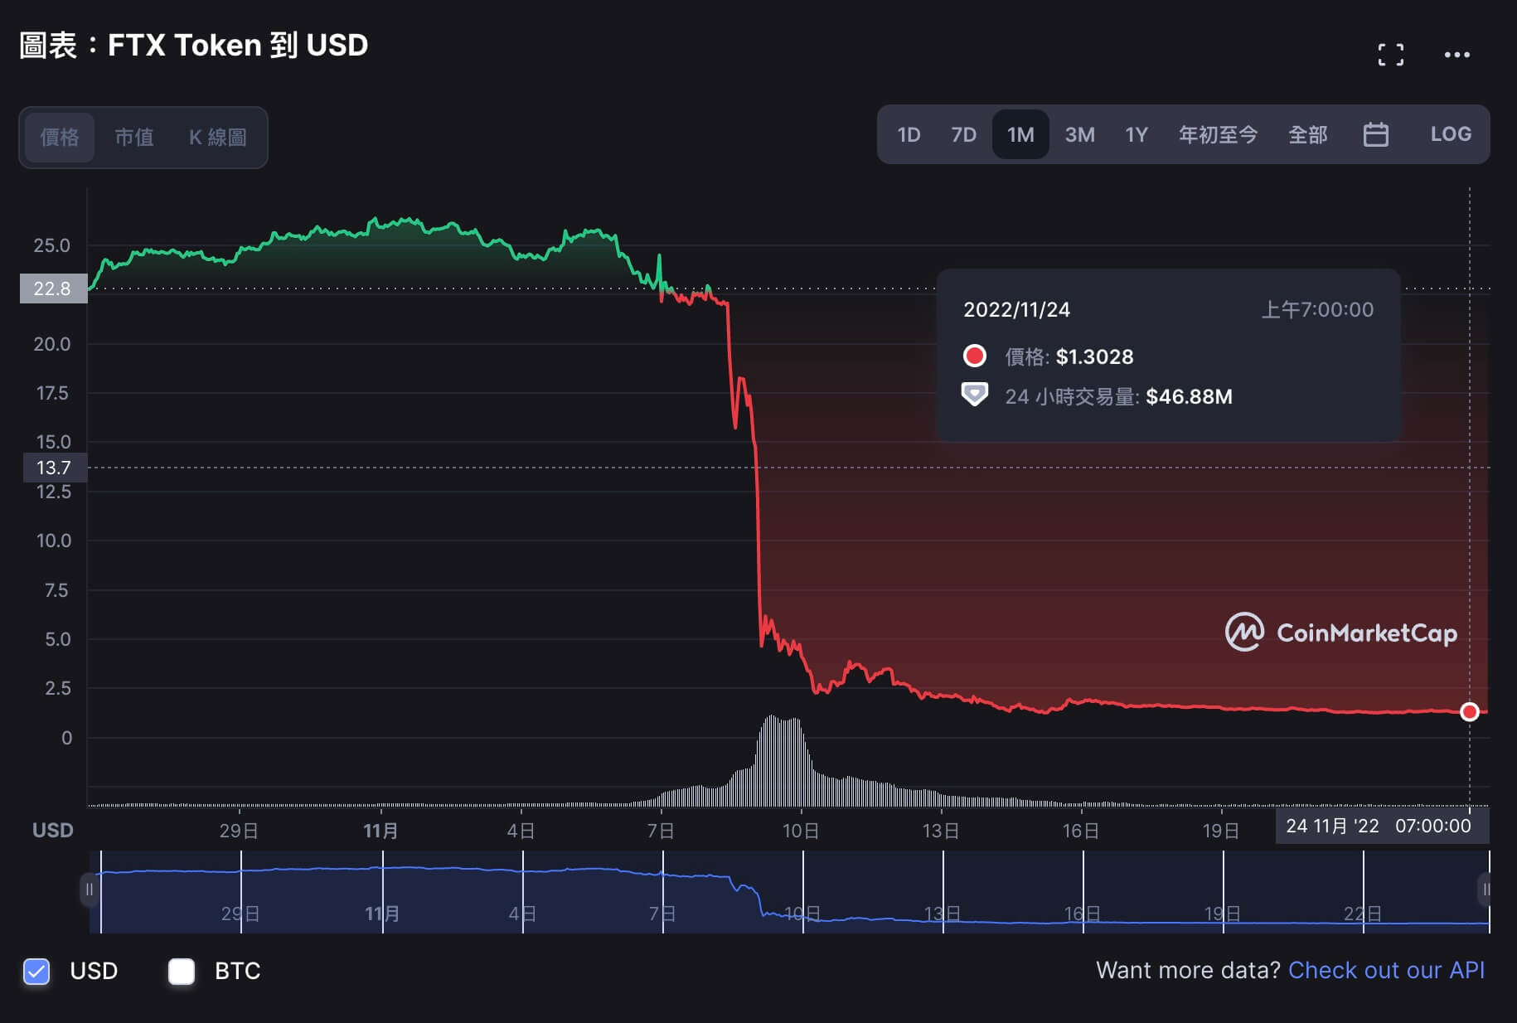Open the Check out our API link
Screen dimensions: 1517x1023
click(1386, 970)
